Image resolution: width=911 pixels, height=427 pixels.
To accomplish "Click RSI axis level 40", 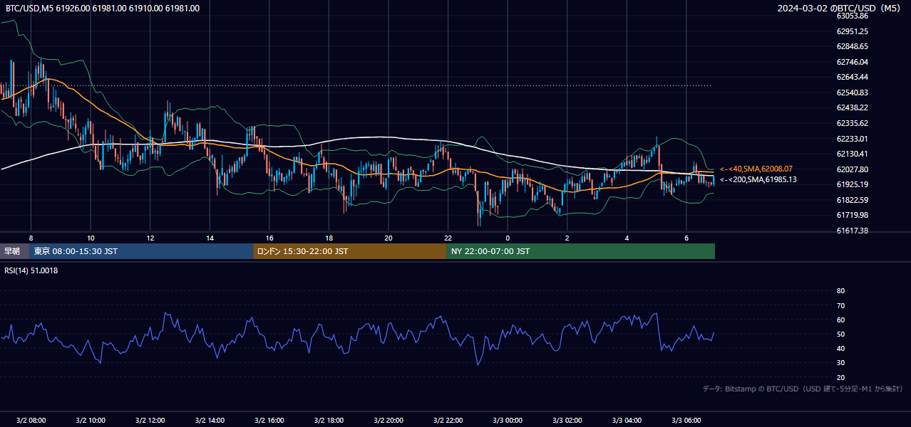I will pyautogui.click(x=840, y=348).
